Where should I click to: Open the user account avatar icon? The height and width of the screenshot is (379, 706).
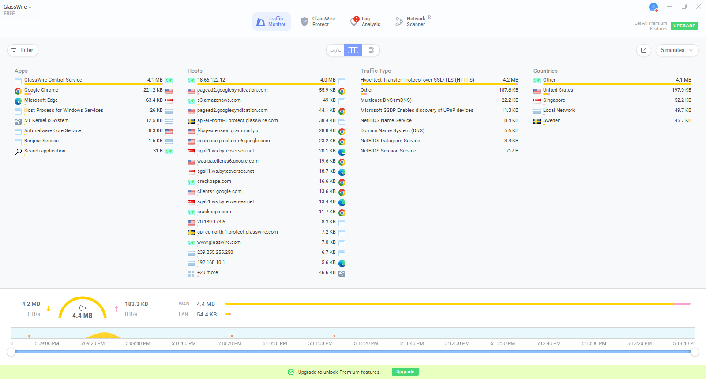[653, 7]
